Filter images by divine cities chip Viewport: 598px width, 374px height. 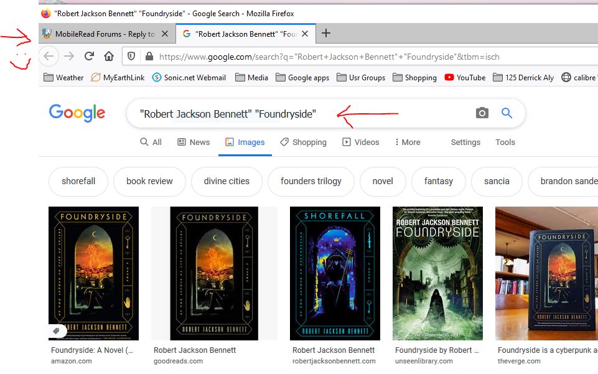point(227,181)
